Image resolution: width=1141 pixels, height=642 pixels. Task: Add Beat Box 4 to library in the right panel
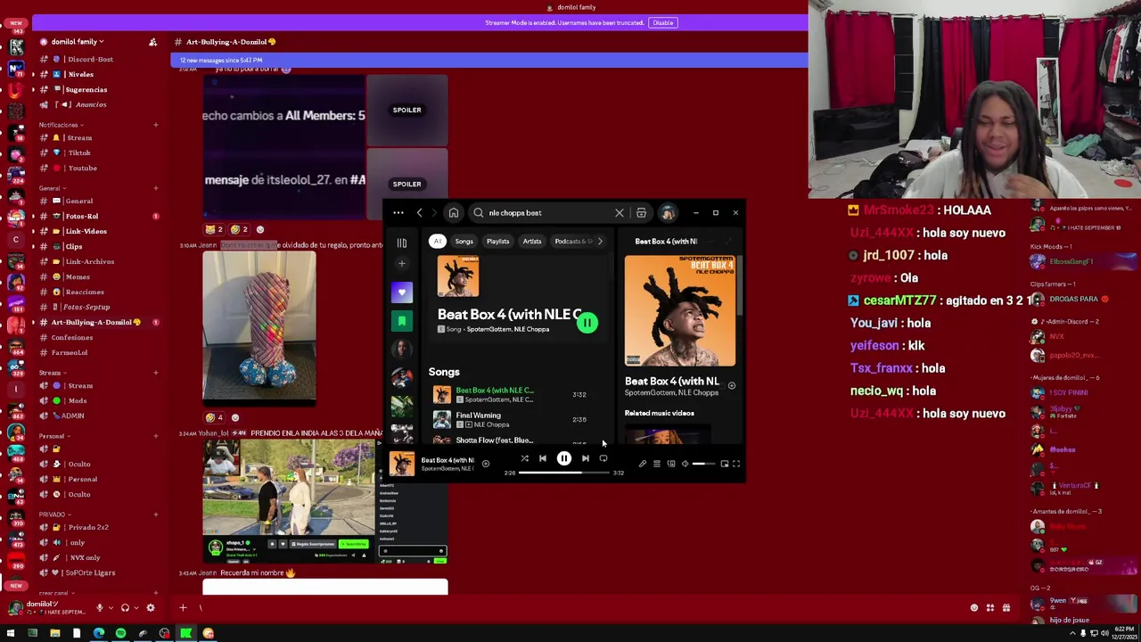tap(732, 386)
